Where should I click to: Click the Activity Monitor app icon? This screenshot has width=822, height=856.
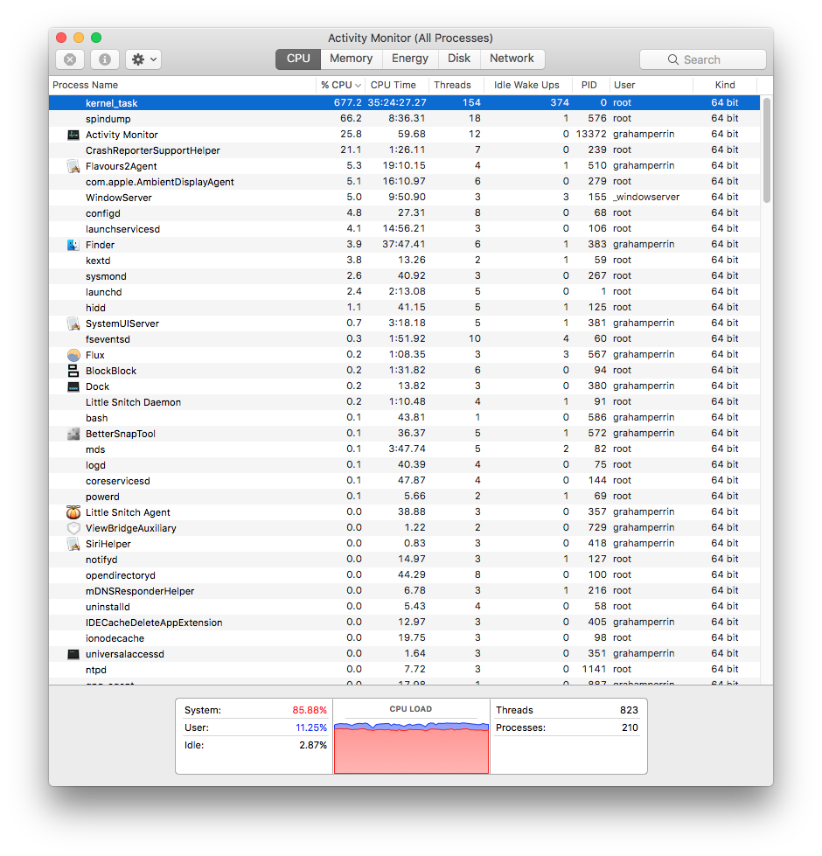[73, 135]
